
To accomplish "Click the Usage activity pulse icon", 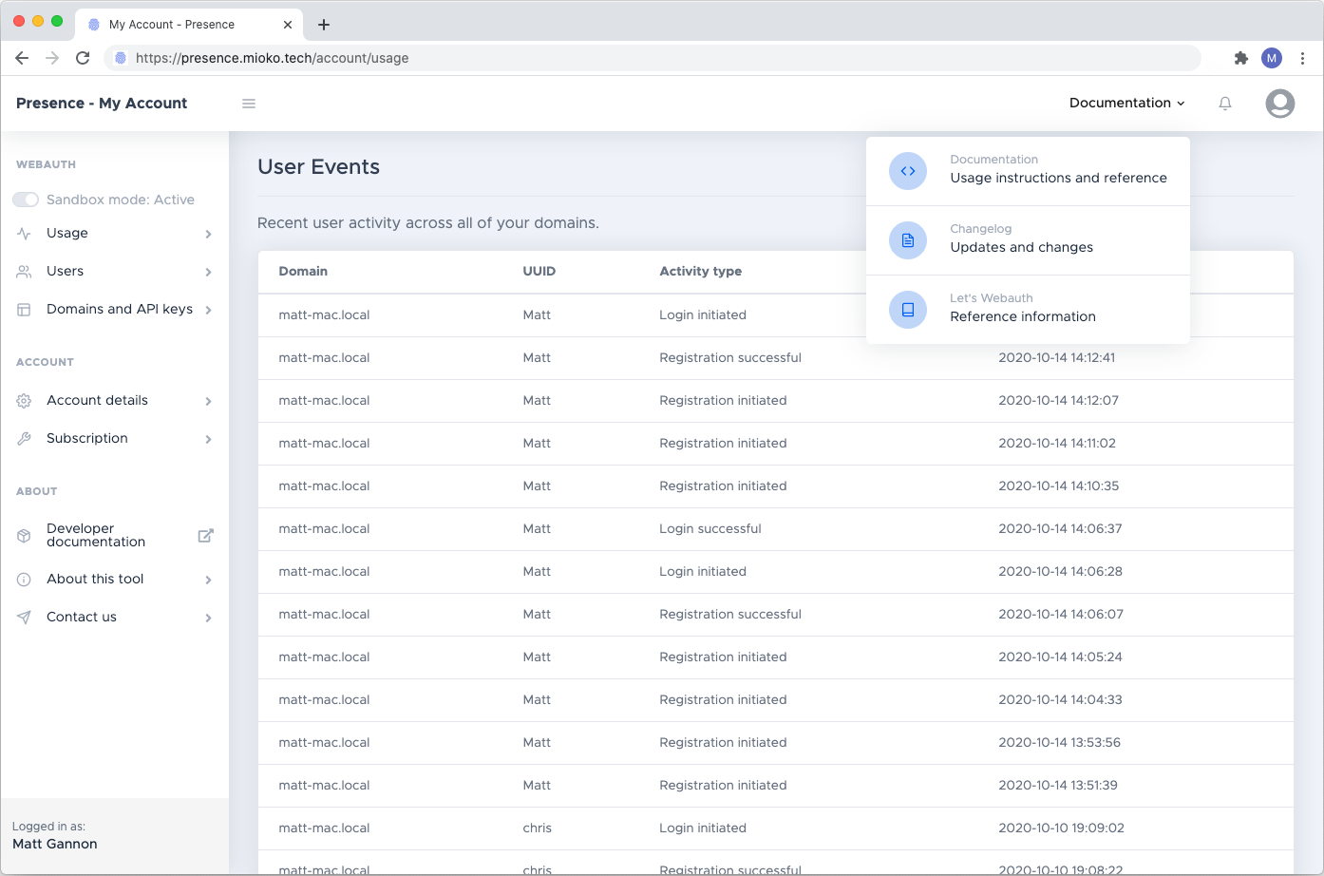I will tap(24, 234).
